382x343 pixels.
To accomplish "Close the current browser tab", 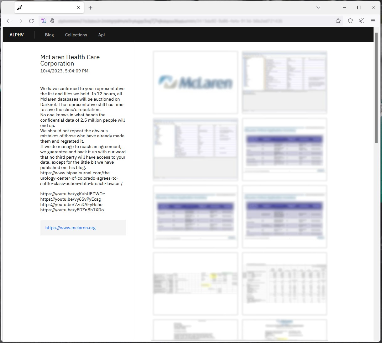I will pyautogui.click(x=79, y=8).
